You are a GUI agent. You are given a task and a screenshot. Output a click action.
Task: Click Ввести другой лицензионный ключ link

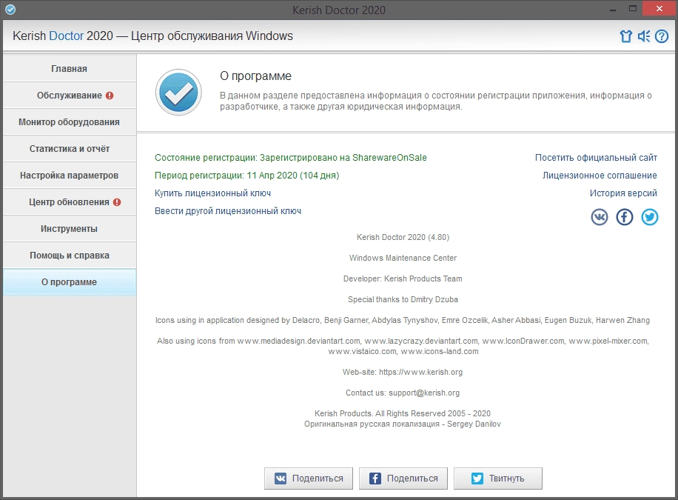(x=228, y=211)
